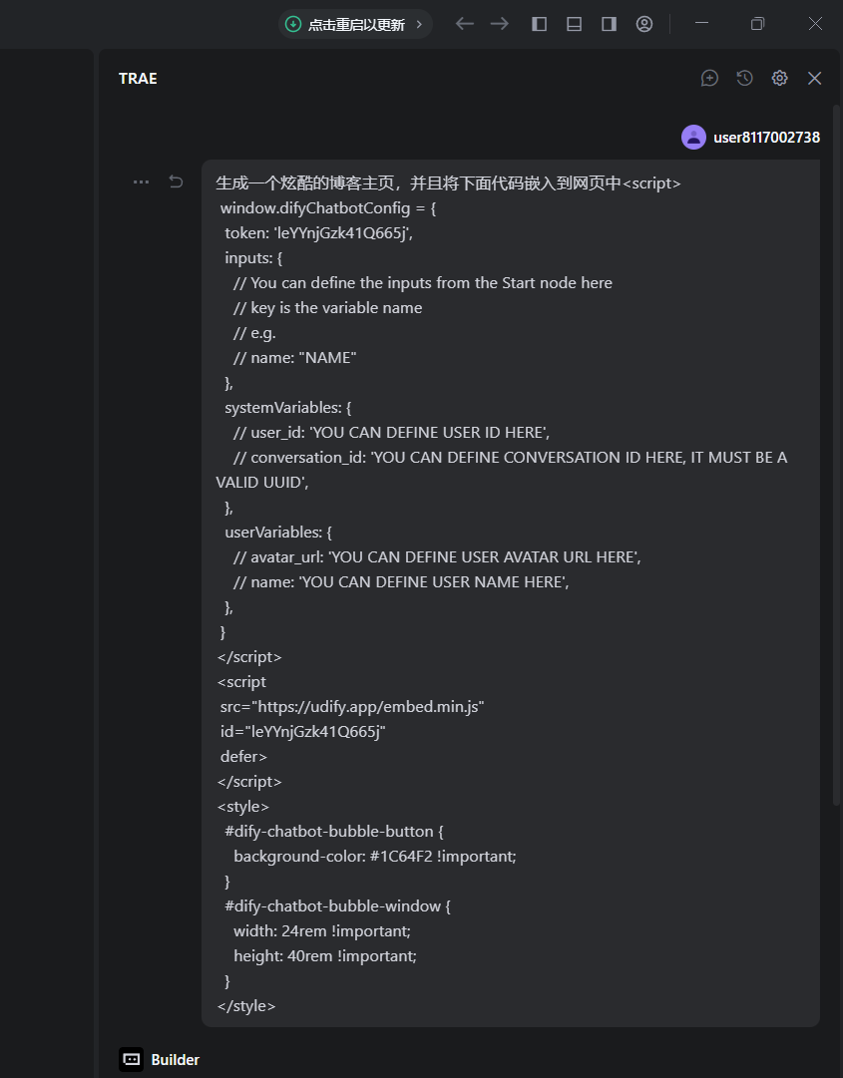Close the TRAE chat panel
843x1078 pixels.
[x=815, y=79]
